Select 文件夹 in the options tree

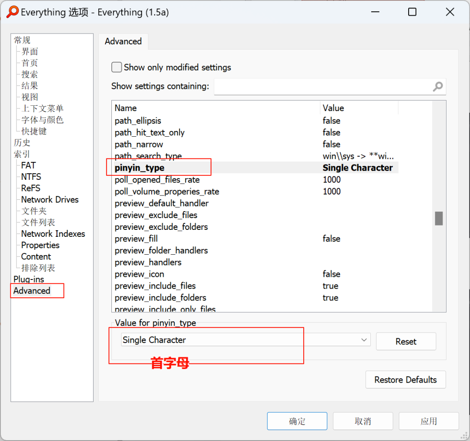tap(34, 211)
